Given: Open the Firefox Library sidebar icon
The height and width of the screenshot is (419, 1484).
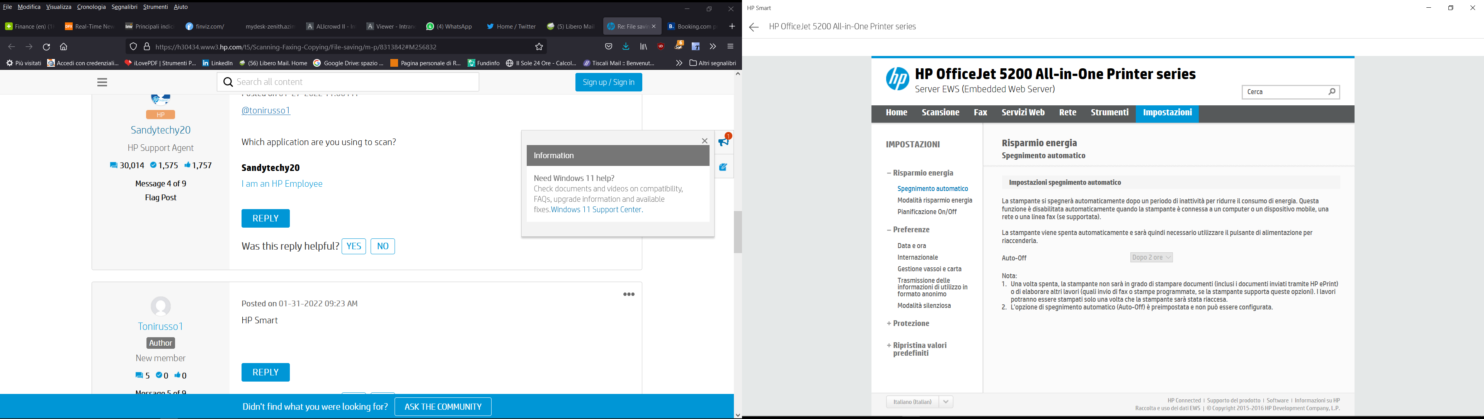Looking at the screenshot, I should [643, 47].
